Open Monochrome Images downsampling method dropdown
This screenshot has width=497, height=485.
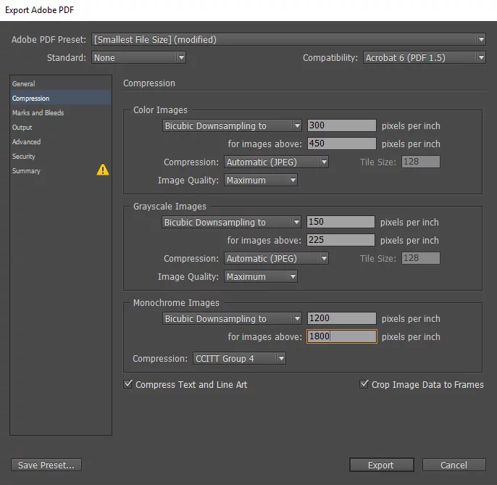click(232, 318)
